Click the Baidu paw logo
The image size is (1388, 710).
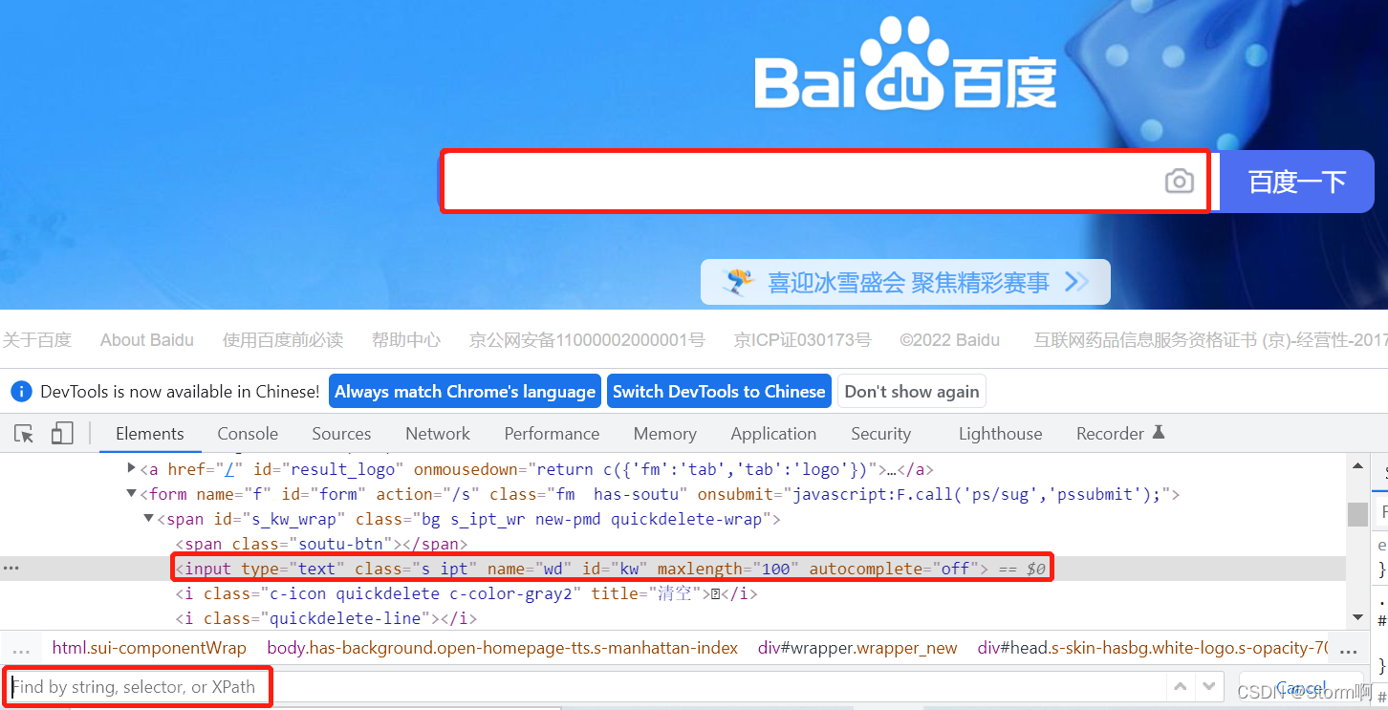click(x=905, y=63)
